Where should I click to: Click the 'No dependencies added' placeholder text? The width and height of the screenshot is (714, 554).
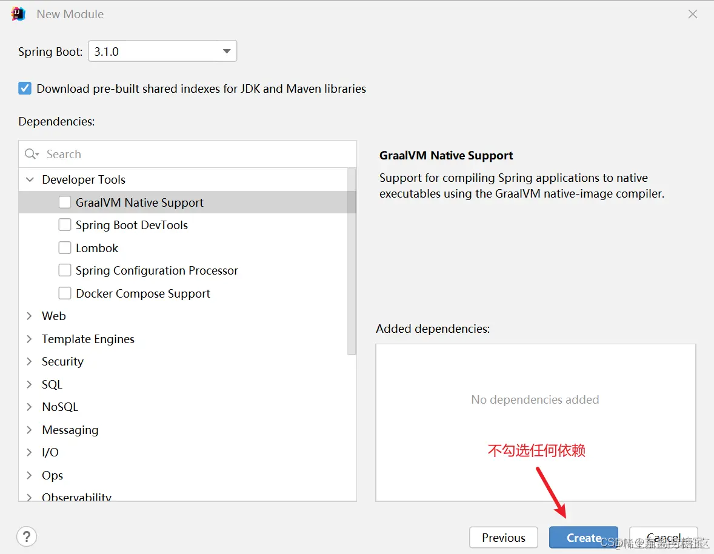(x=535, y=399)
